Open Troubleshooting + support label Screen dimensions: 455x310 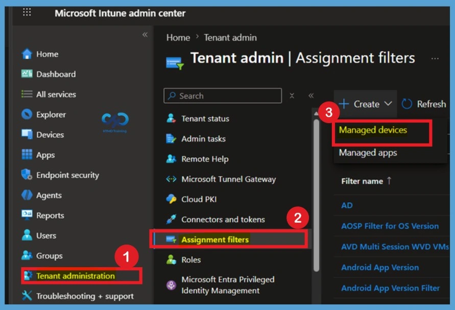point(85,296)
